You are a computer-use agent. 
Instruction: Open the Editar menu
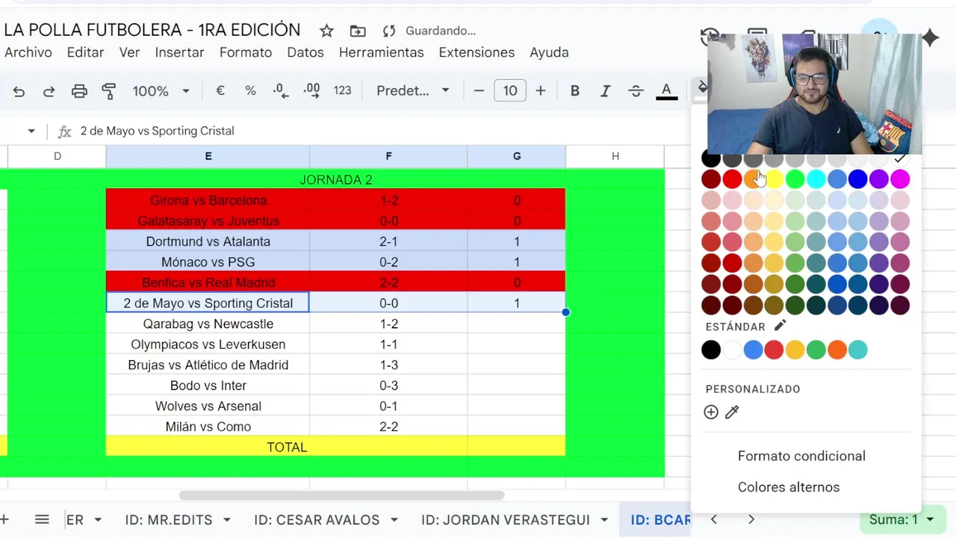[x=85, y=52]
